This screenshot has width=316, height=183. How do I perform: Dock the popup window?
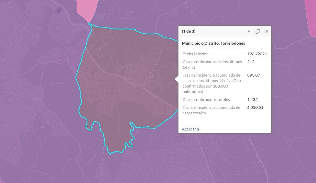pos(258,31)
